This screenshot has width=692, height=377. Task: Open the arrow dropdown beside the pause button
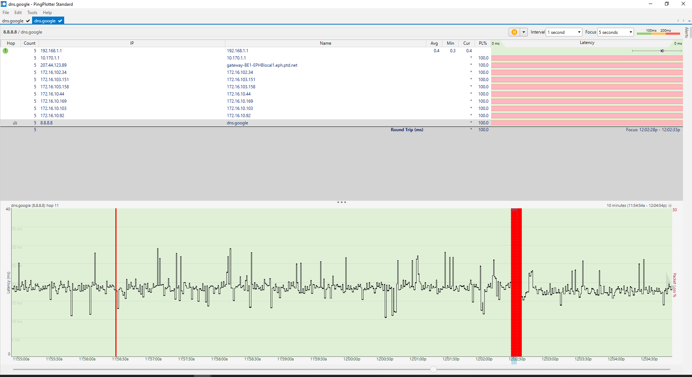coord(524,32)
